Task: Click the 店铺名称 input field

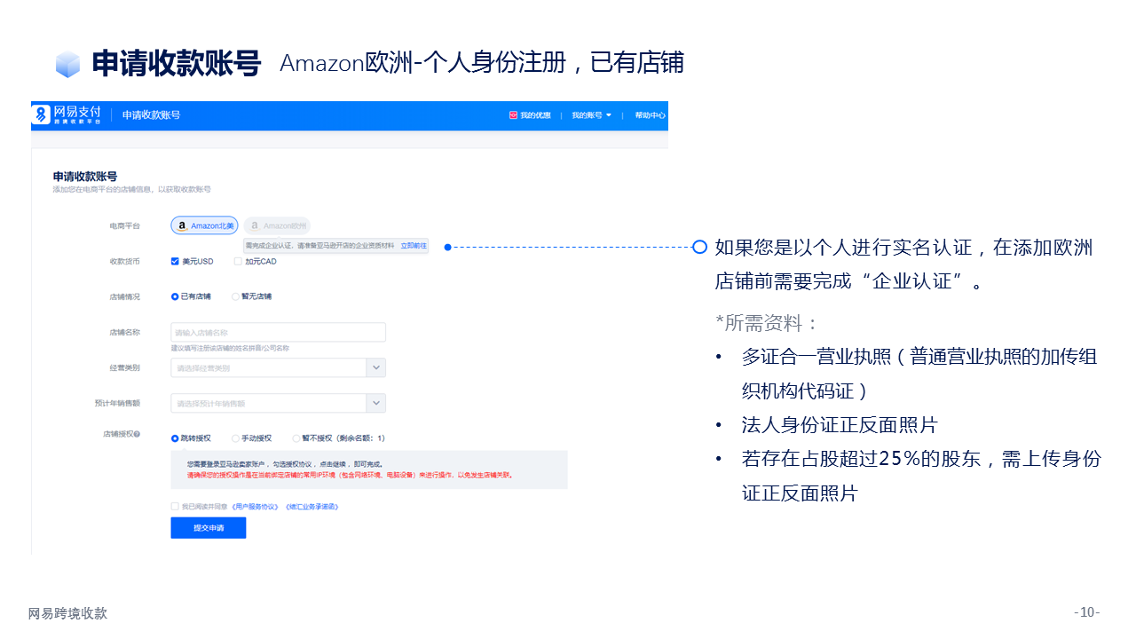Action: click(278, 332)
